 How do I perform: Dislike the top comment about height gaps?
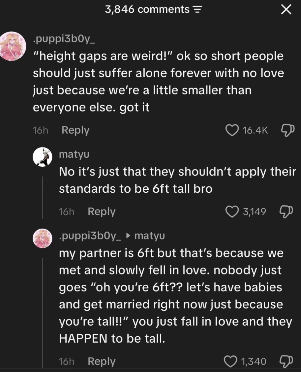point(288,130)
